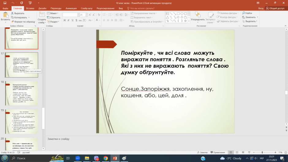Click the Arrange (Упорядочить) icon

(x=198, y=15)
